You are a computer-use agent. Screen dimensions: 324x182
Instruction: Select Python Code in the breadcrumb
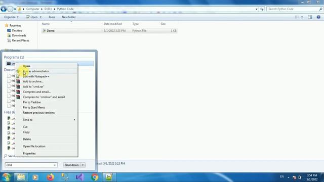[65, 9]
